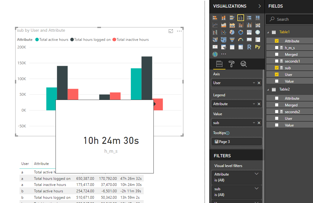313x203 pixels.
Task: Select the Scatter chart visual
Action: [224, 32]
